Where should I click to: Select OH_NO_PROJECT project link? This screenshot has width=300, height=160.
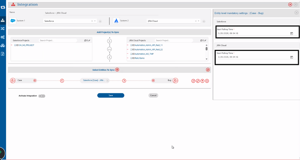click(26, 45)
